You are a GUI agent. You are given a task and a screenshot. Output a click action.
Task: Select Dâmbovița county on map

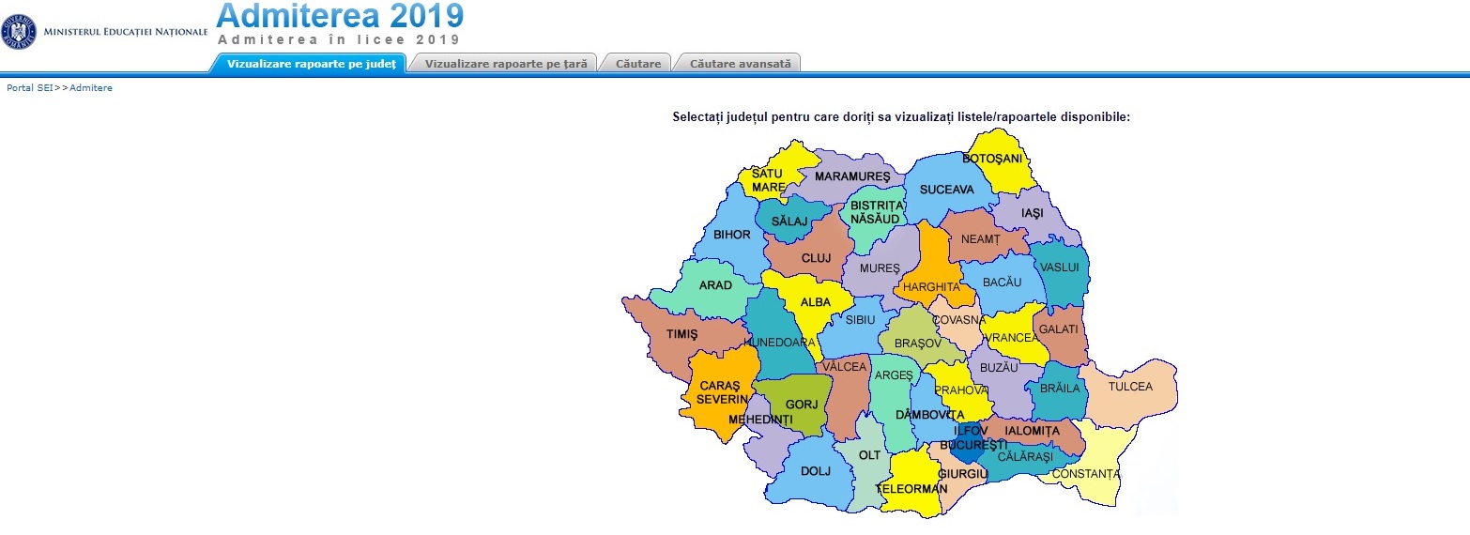point(929,414)
